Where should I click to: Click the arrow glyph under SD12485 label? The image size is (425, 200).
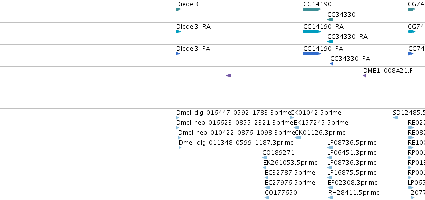(396, 118)
